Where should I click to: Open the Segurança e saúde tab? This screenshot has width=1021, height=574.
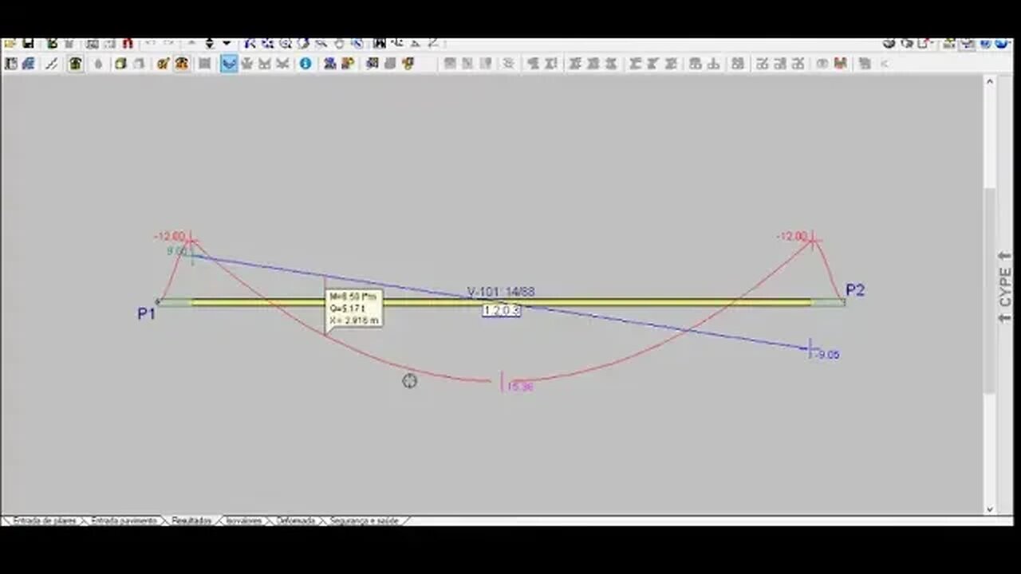364,521
